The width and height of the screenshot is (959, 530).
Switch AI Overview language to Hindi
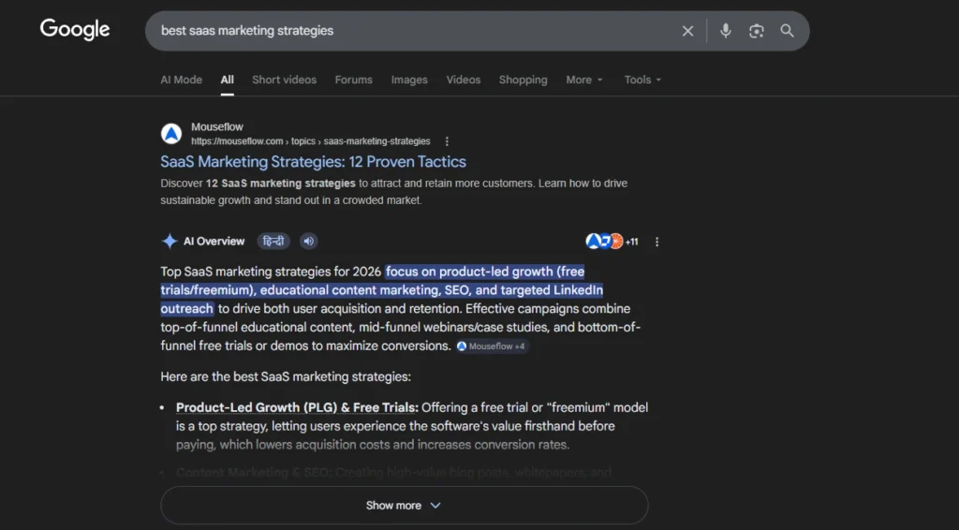point(273,241)
